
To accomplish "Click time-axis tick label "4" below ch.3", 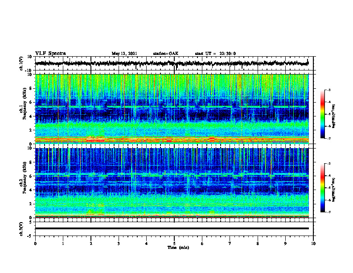I will point(147,244).
